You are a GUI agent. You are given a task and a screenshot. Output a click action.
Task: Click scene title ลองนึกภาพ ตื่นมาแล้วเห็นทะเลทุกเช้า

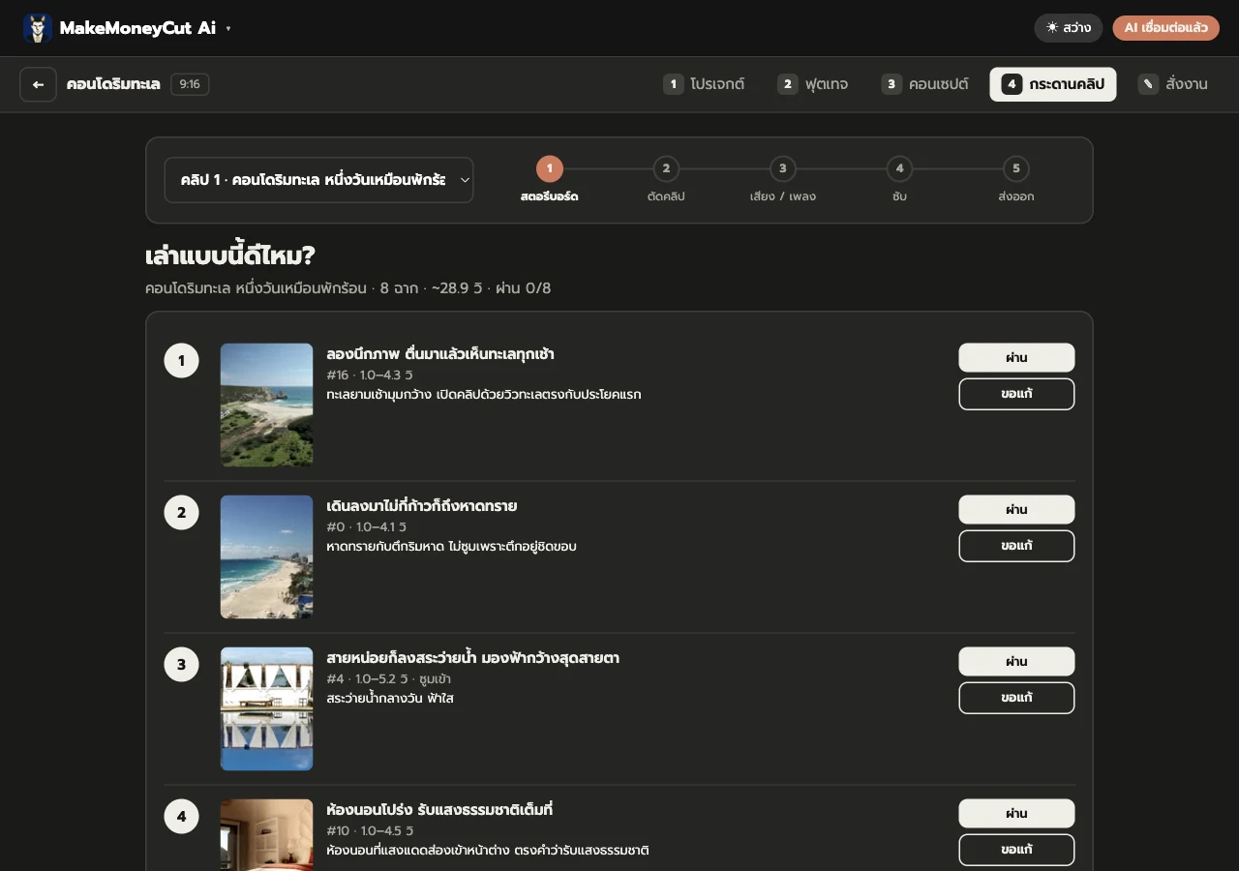click(x=440, y=354)
